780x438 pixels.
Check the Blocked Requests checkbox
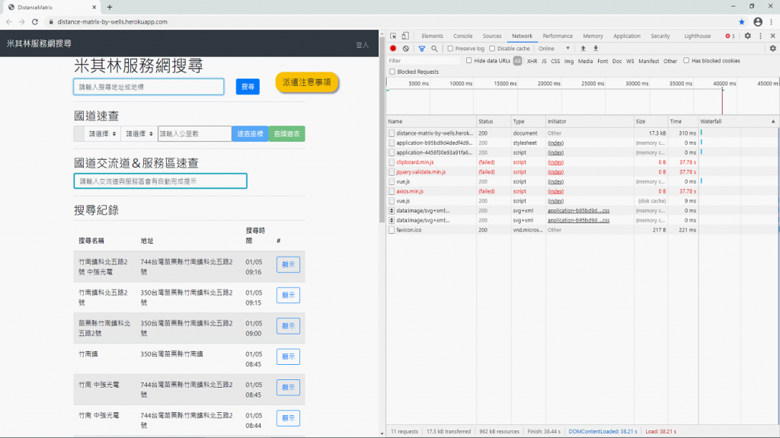(392, 72)
